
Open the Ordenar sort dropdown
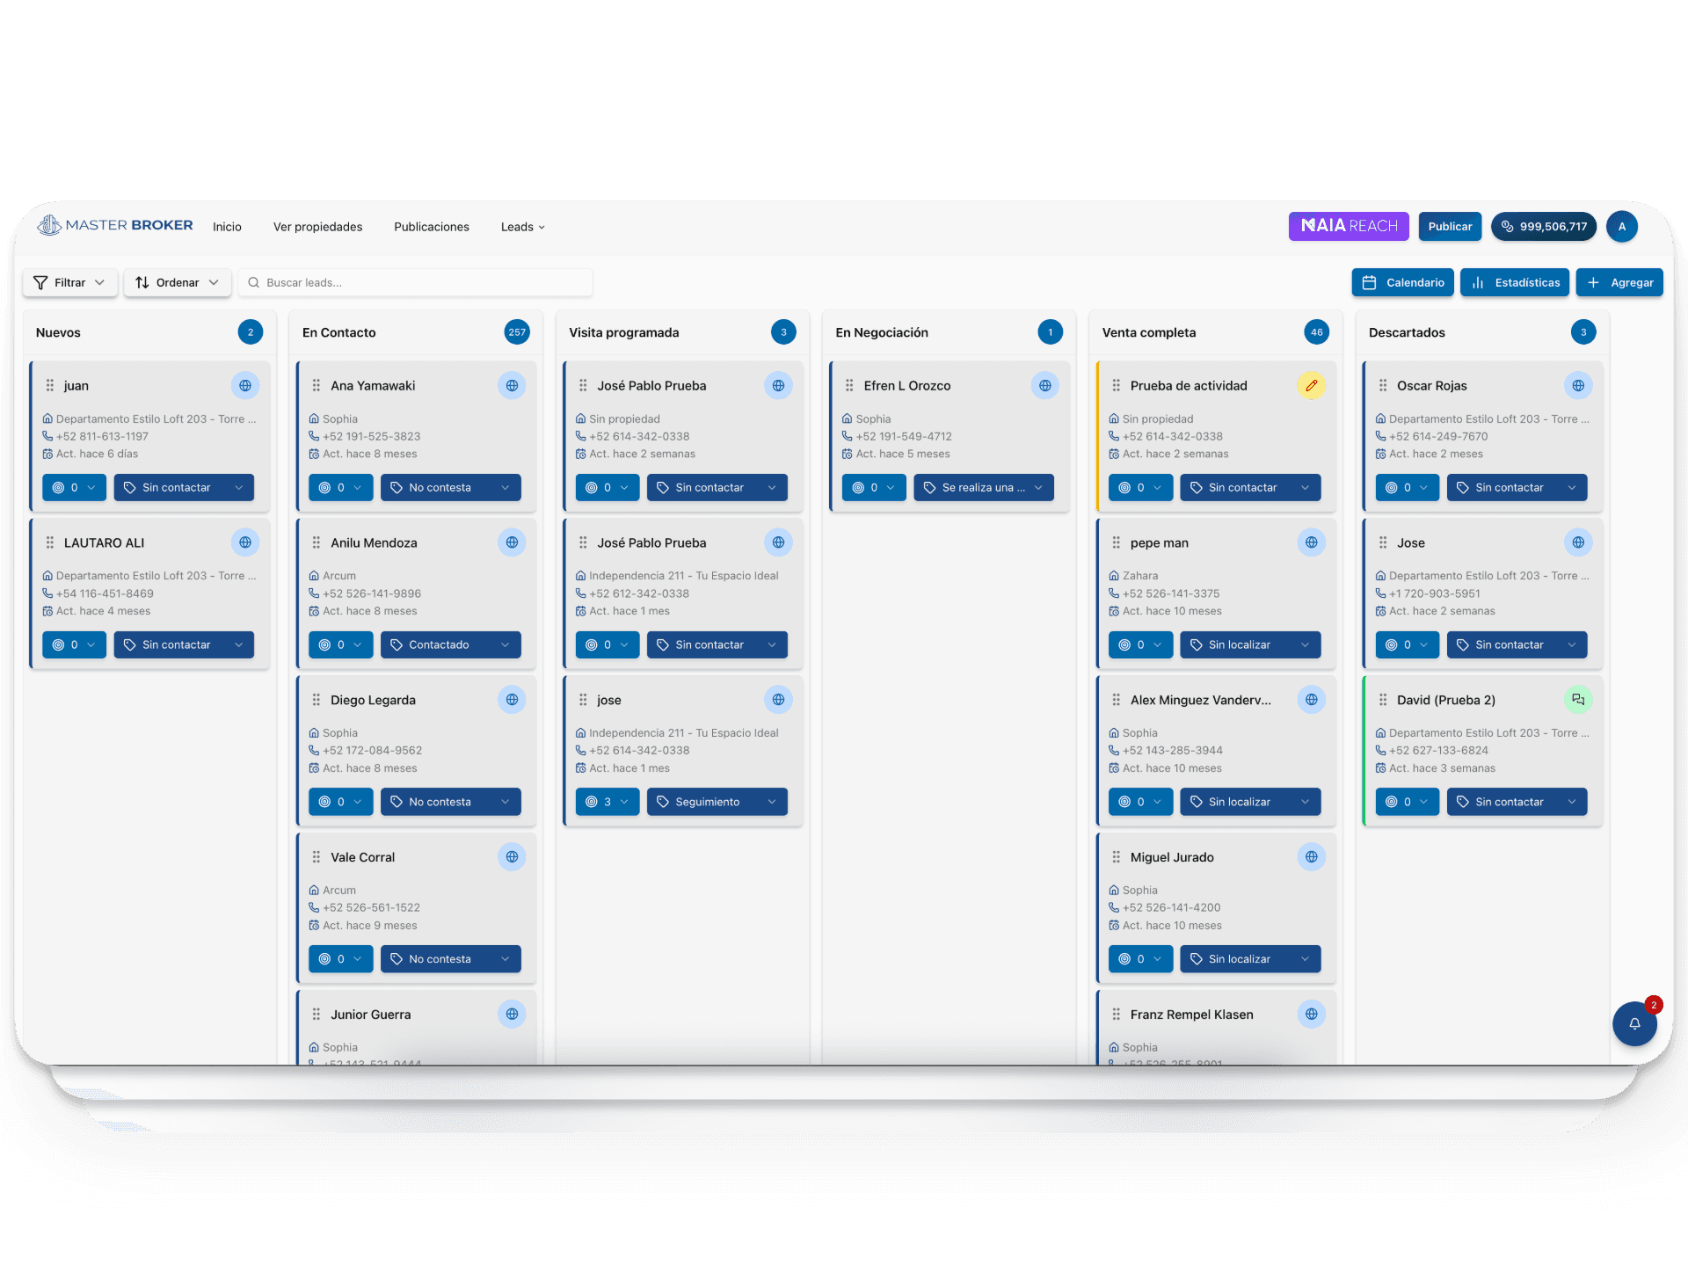click(177, 282)
